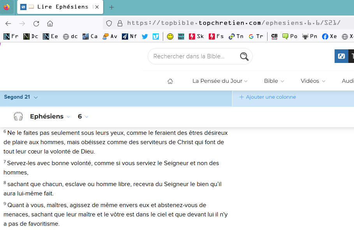Close the Lire Ephésiens tab

[x=97, y=7]
